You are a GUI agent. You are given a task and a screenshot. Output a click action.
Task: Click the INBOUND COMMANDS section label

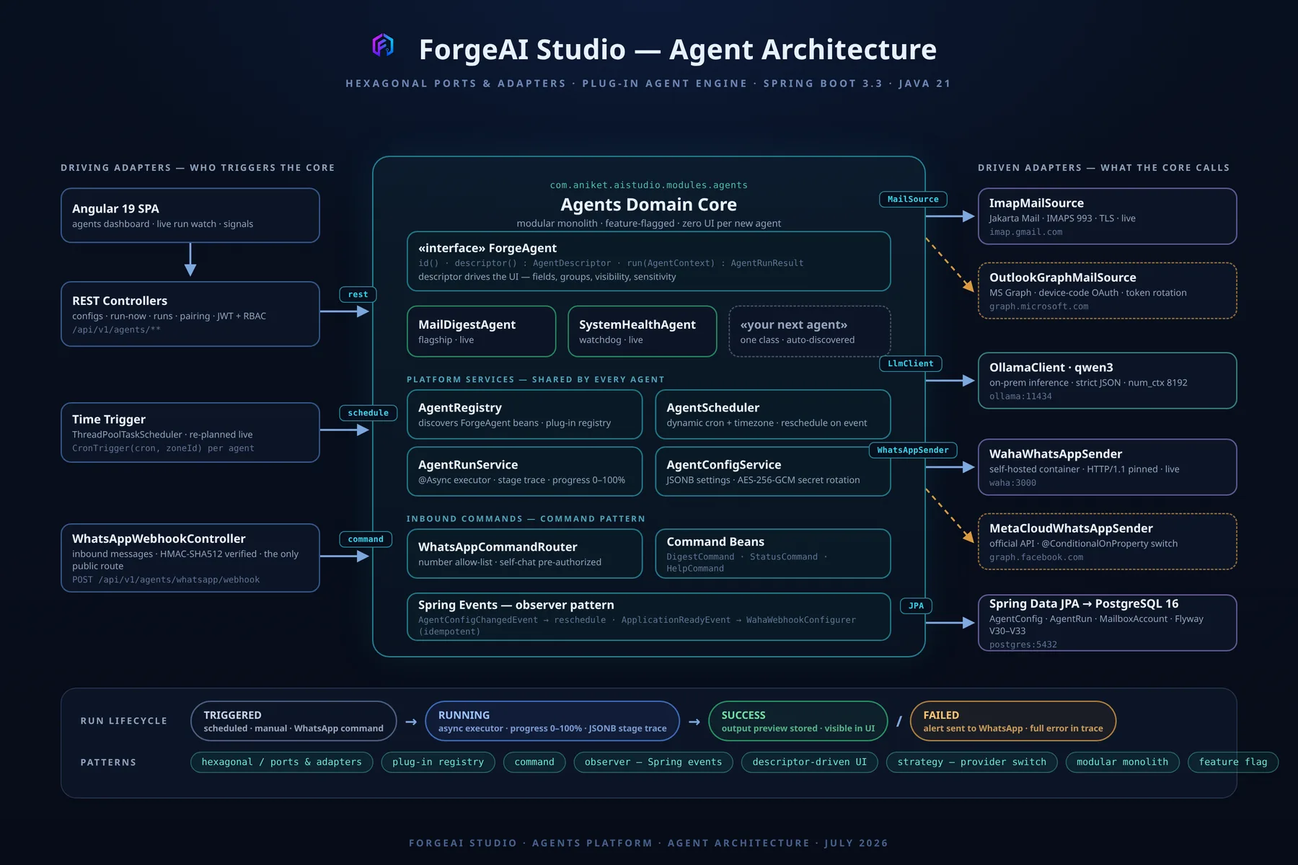[x=526, y=519]
